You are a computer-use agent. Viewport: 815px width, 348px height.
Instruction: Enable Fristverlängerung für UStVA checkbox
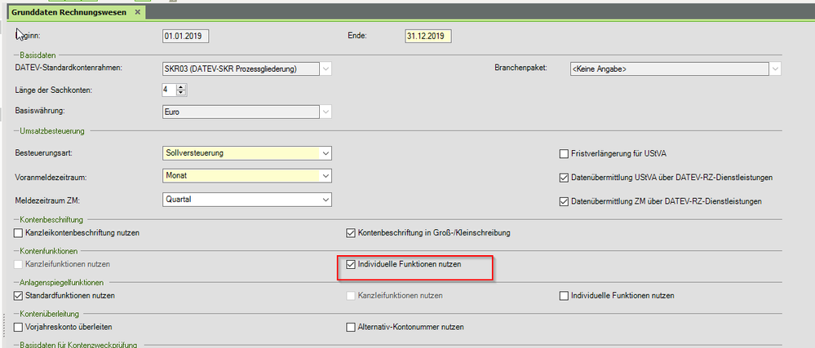coord(564,154)
